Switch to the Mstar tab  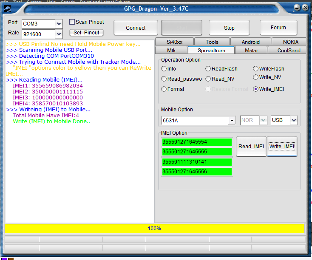pyautogui.click(x=251, y=50)
